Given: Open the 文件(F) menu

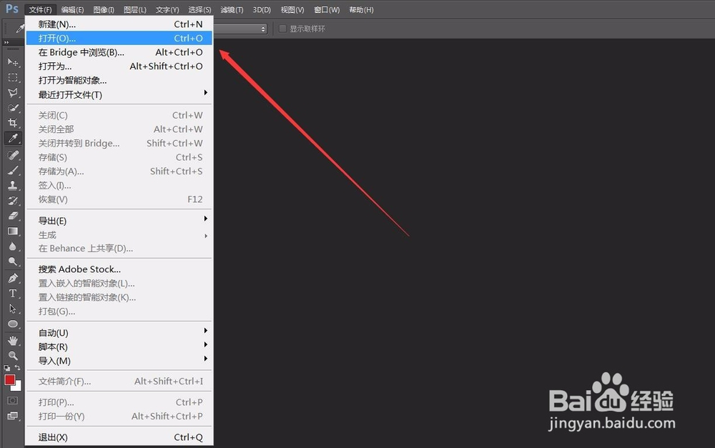Looking at the screenshot, I should point(41,9).
